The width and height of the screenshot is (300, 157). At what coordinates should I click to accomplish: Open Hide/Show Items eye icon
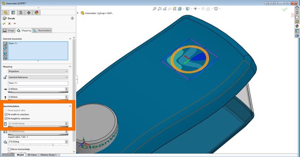[x=195, y=9]
